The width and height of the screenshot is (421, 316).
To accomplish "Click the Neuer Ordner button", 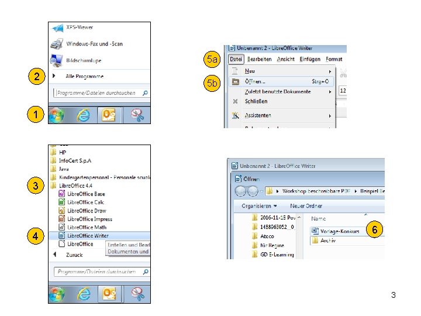I will [x=306, y=206].
